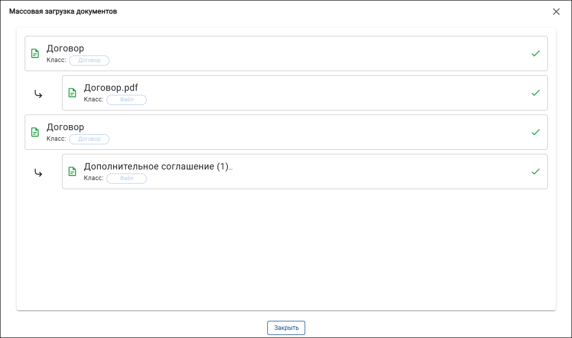This screenshot has height=338, width=572.
Task: Click the green checkmark on the first Договор row
Action: (536, 53)
